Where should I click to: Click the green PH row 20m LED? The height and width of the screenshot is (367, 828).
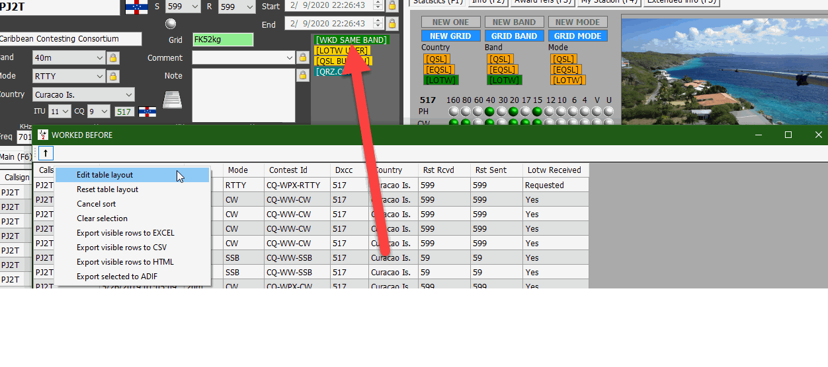point(514,112)
